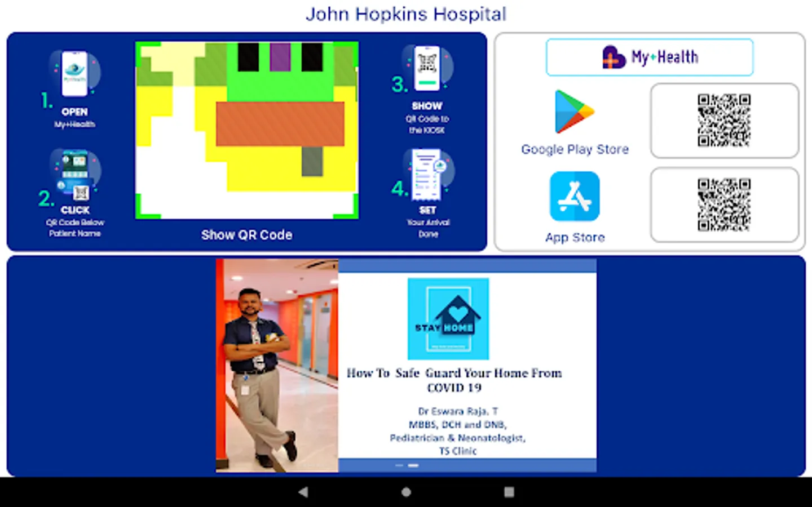The height and width of the screenshot is (507, 812).
Task: Click the App Store logo icon
Action: pyautogui.click(x=575, y=197)
